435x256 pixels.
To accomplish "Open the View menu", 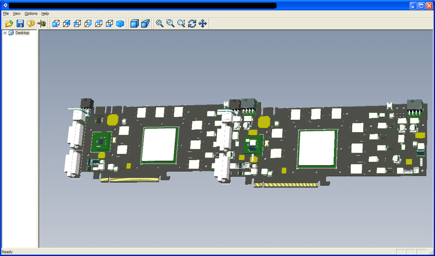I will pos(17,14).
